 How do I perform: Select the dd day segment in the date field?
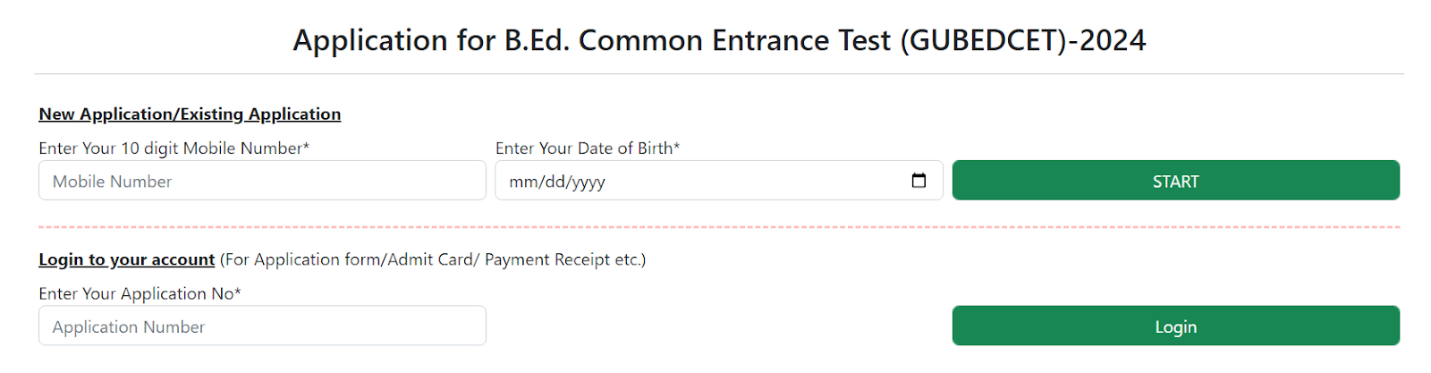coord(555,182)
